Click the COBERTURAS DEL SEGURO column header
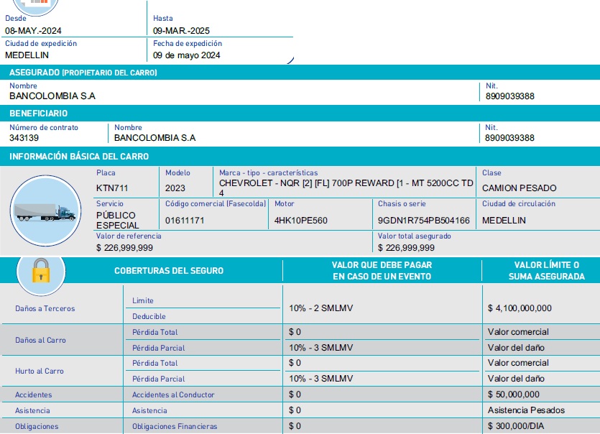600x434 pixels. (x=169, y=271)
